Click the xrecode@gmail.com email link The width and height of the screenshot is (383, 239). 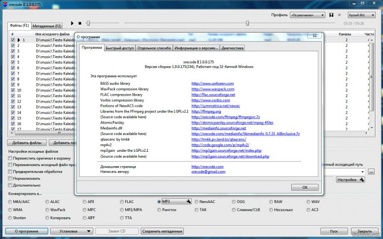pos(209,171)
